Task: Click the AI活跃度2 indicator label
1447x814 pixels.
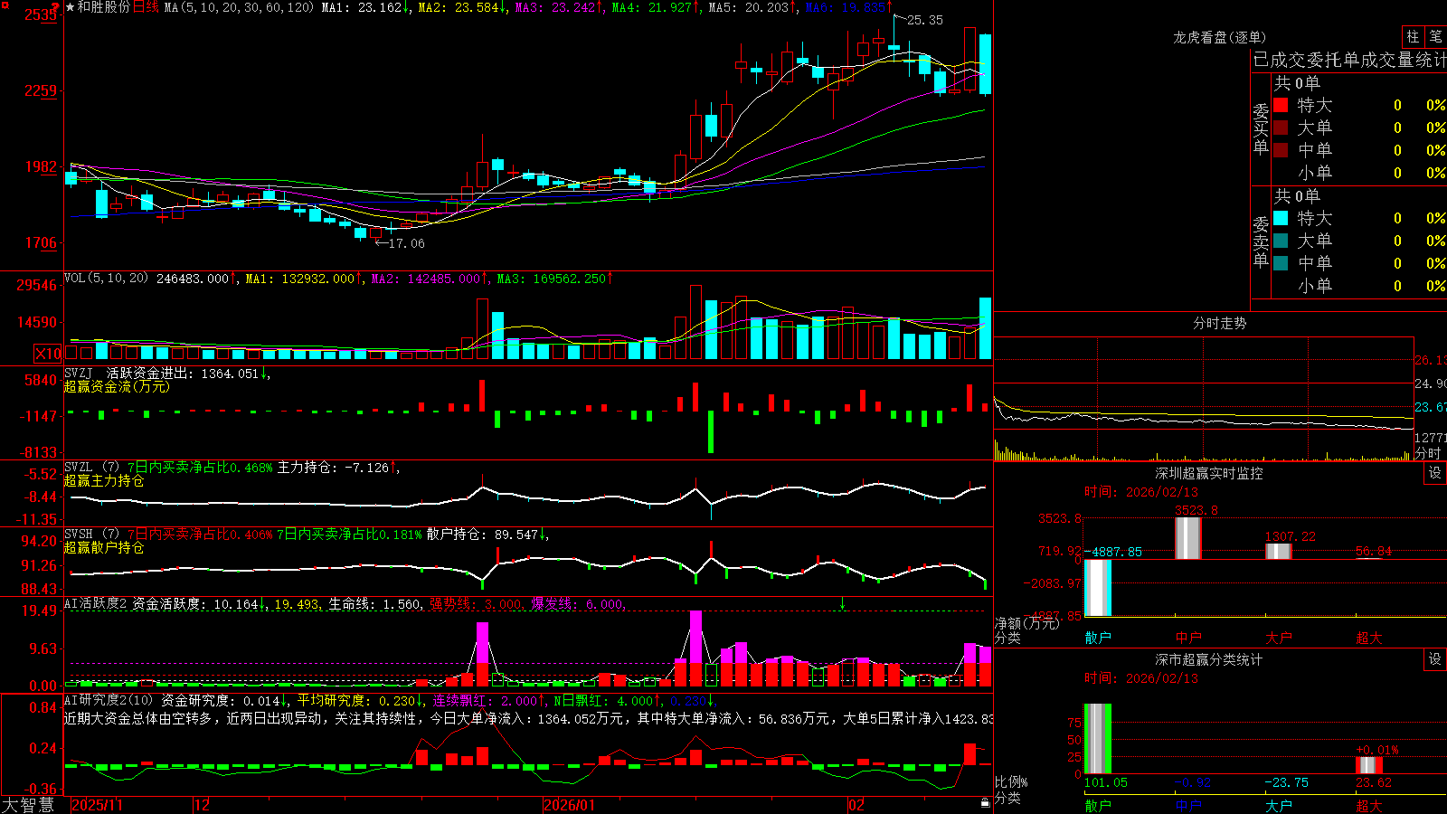Action: pos(96,604)
